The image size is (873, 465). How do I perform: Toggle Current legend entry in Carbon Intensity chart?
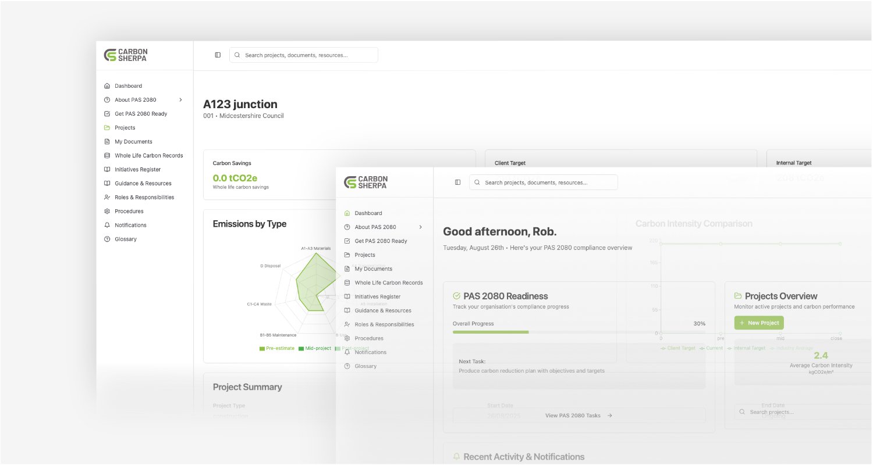tap(711, 348)
